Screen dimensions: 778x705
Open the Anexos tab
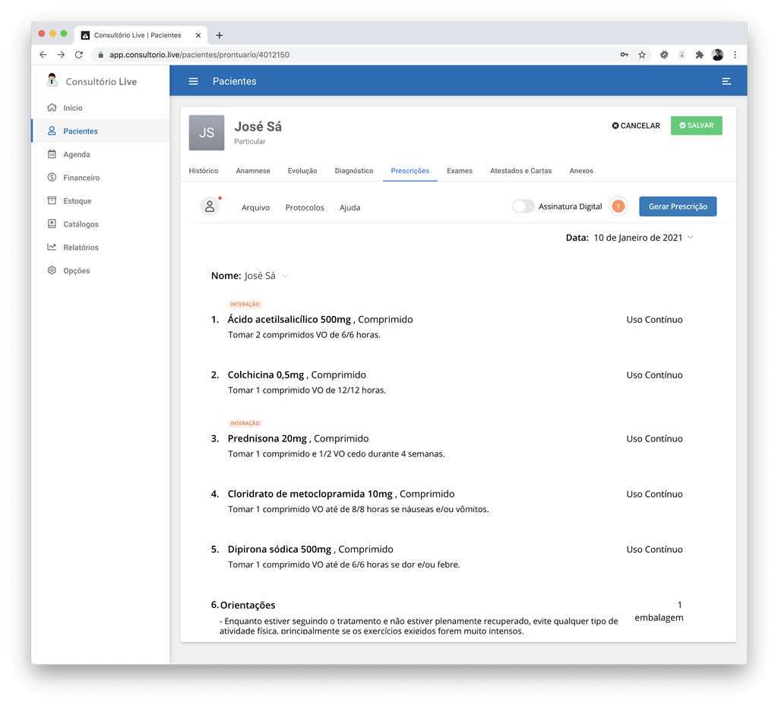(x=581, y=171)
